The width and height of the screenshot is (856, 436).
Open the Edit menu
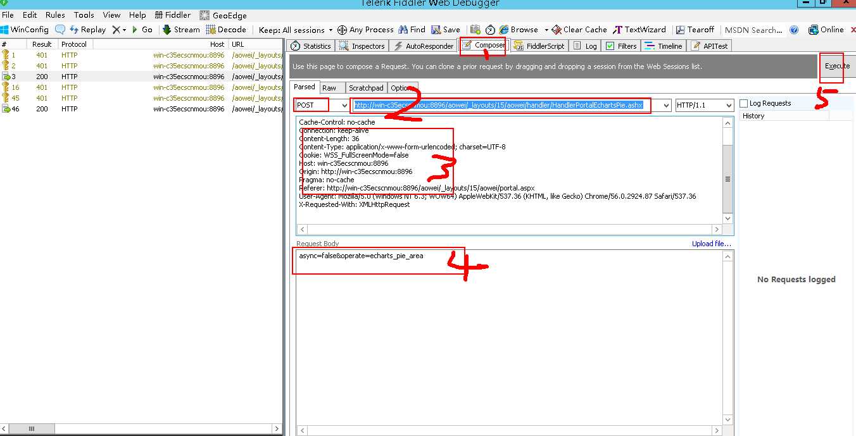coord(30,15)
